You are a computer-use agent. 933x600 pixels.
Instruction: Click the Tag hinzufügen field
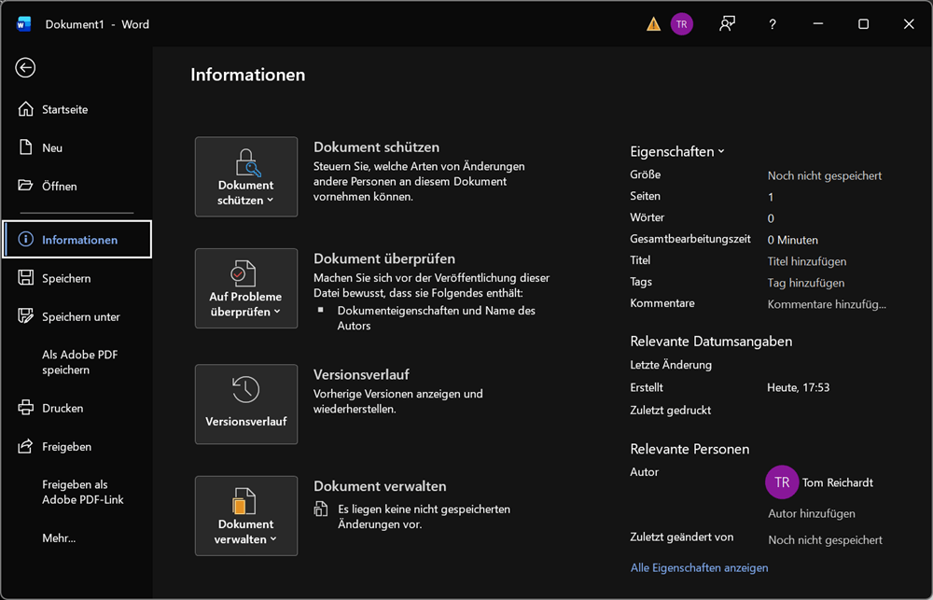click(x=806, y=283)
